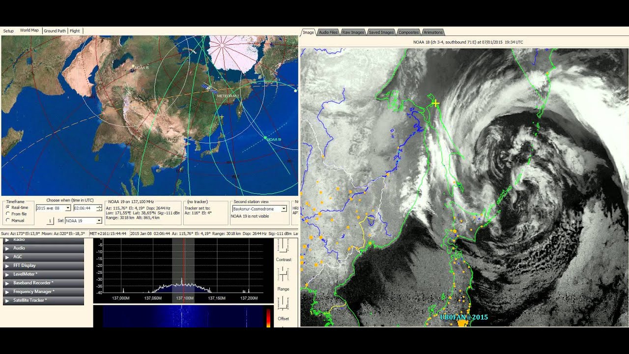The height and width of the screenshot is (354, 629).
Task: Open the Animations tab
Action: tap(433, 32)
